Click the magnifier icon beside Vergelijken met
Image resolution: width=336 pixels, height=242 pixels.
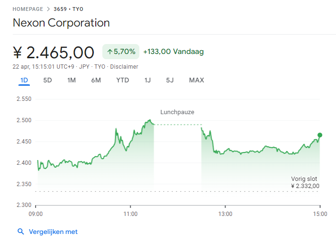pyautogui.click(x=20, y=232)
